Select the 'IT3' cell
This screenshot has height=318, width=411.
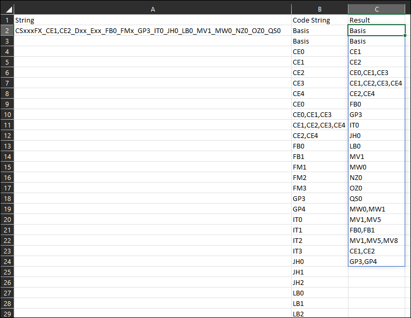(320, 251)
